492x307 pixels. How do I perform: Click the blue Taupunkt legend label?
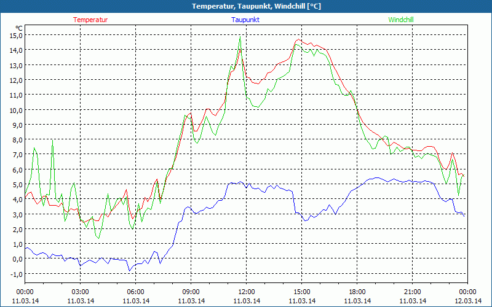coord(245,20)
